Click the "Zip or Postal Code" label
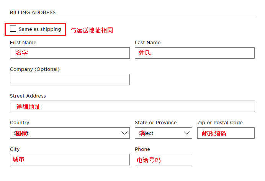The width and height of the screenshot is (265, 181). [220, 123]
